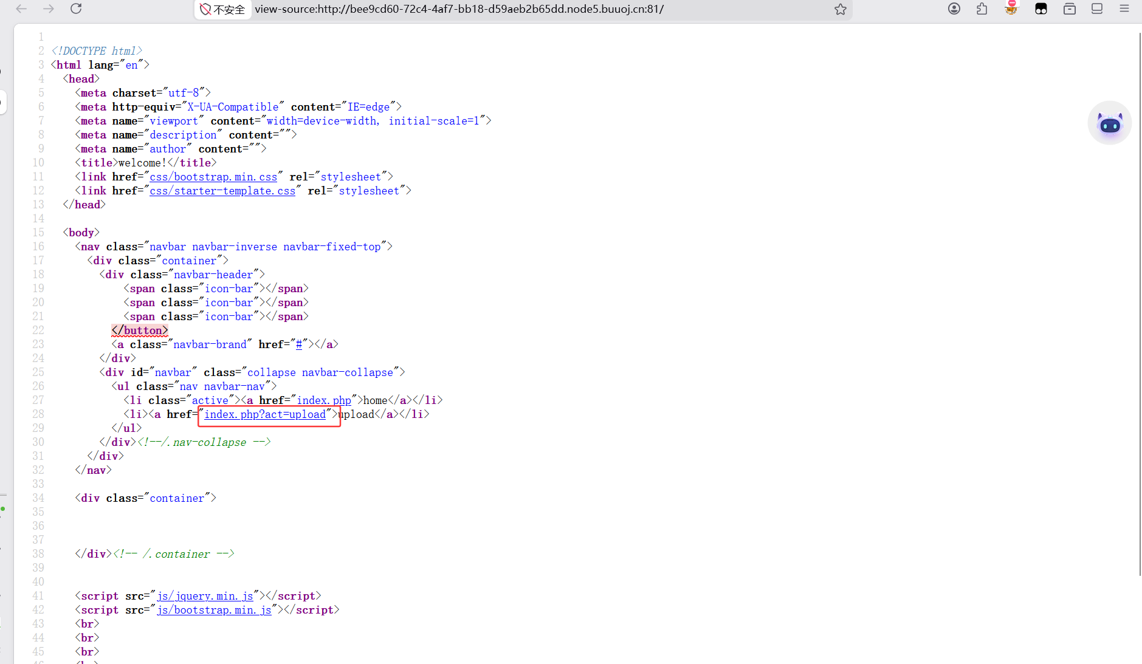Click the floating robot assistant icon
Image resolution: width=1142 pixels, height=664 pixels.
(1110, 123)
